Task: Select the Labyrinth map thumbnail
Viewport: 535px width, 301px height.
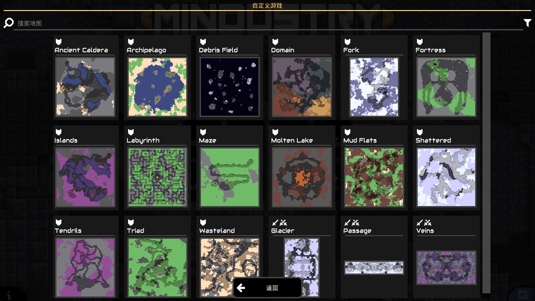Action: tap(157, 177)
